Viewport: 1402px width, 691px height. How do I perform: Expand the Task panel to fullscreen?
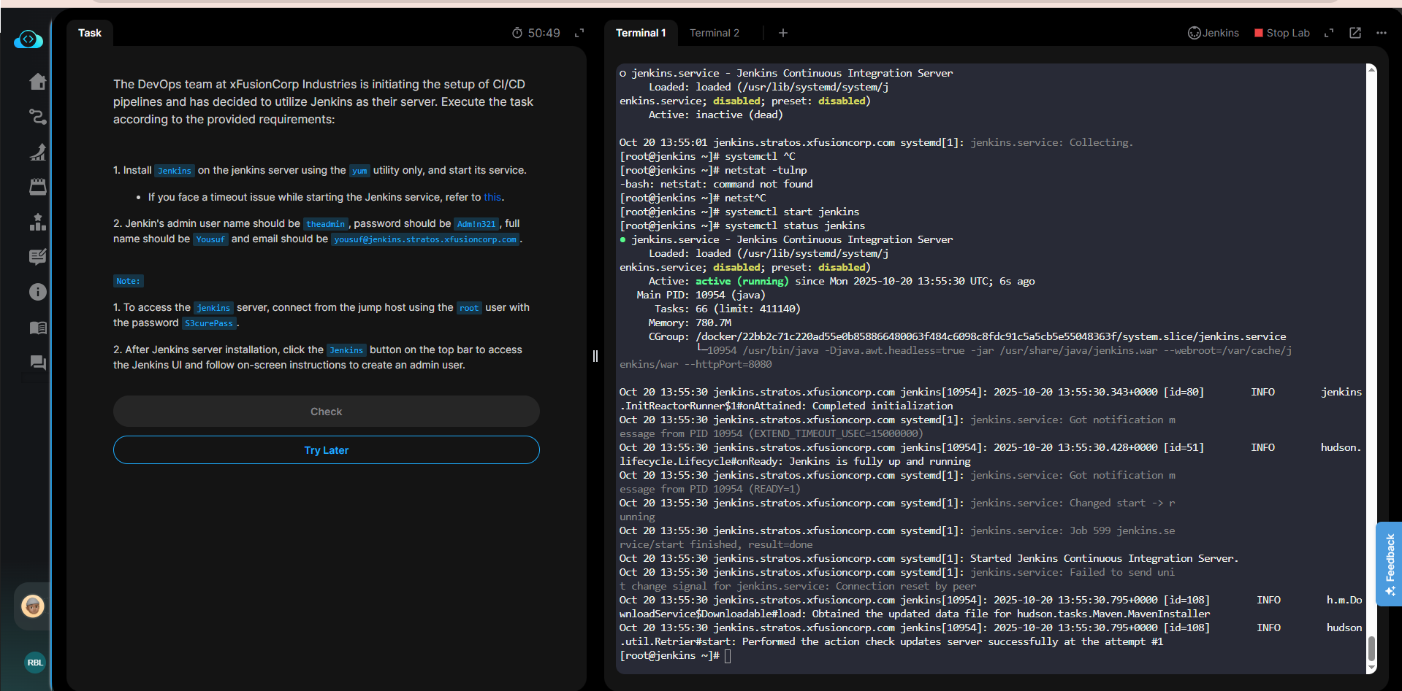point(579,33)
